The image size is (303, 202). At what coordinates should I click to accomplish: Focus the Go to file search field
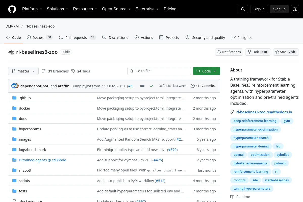159,71
